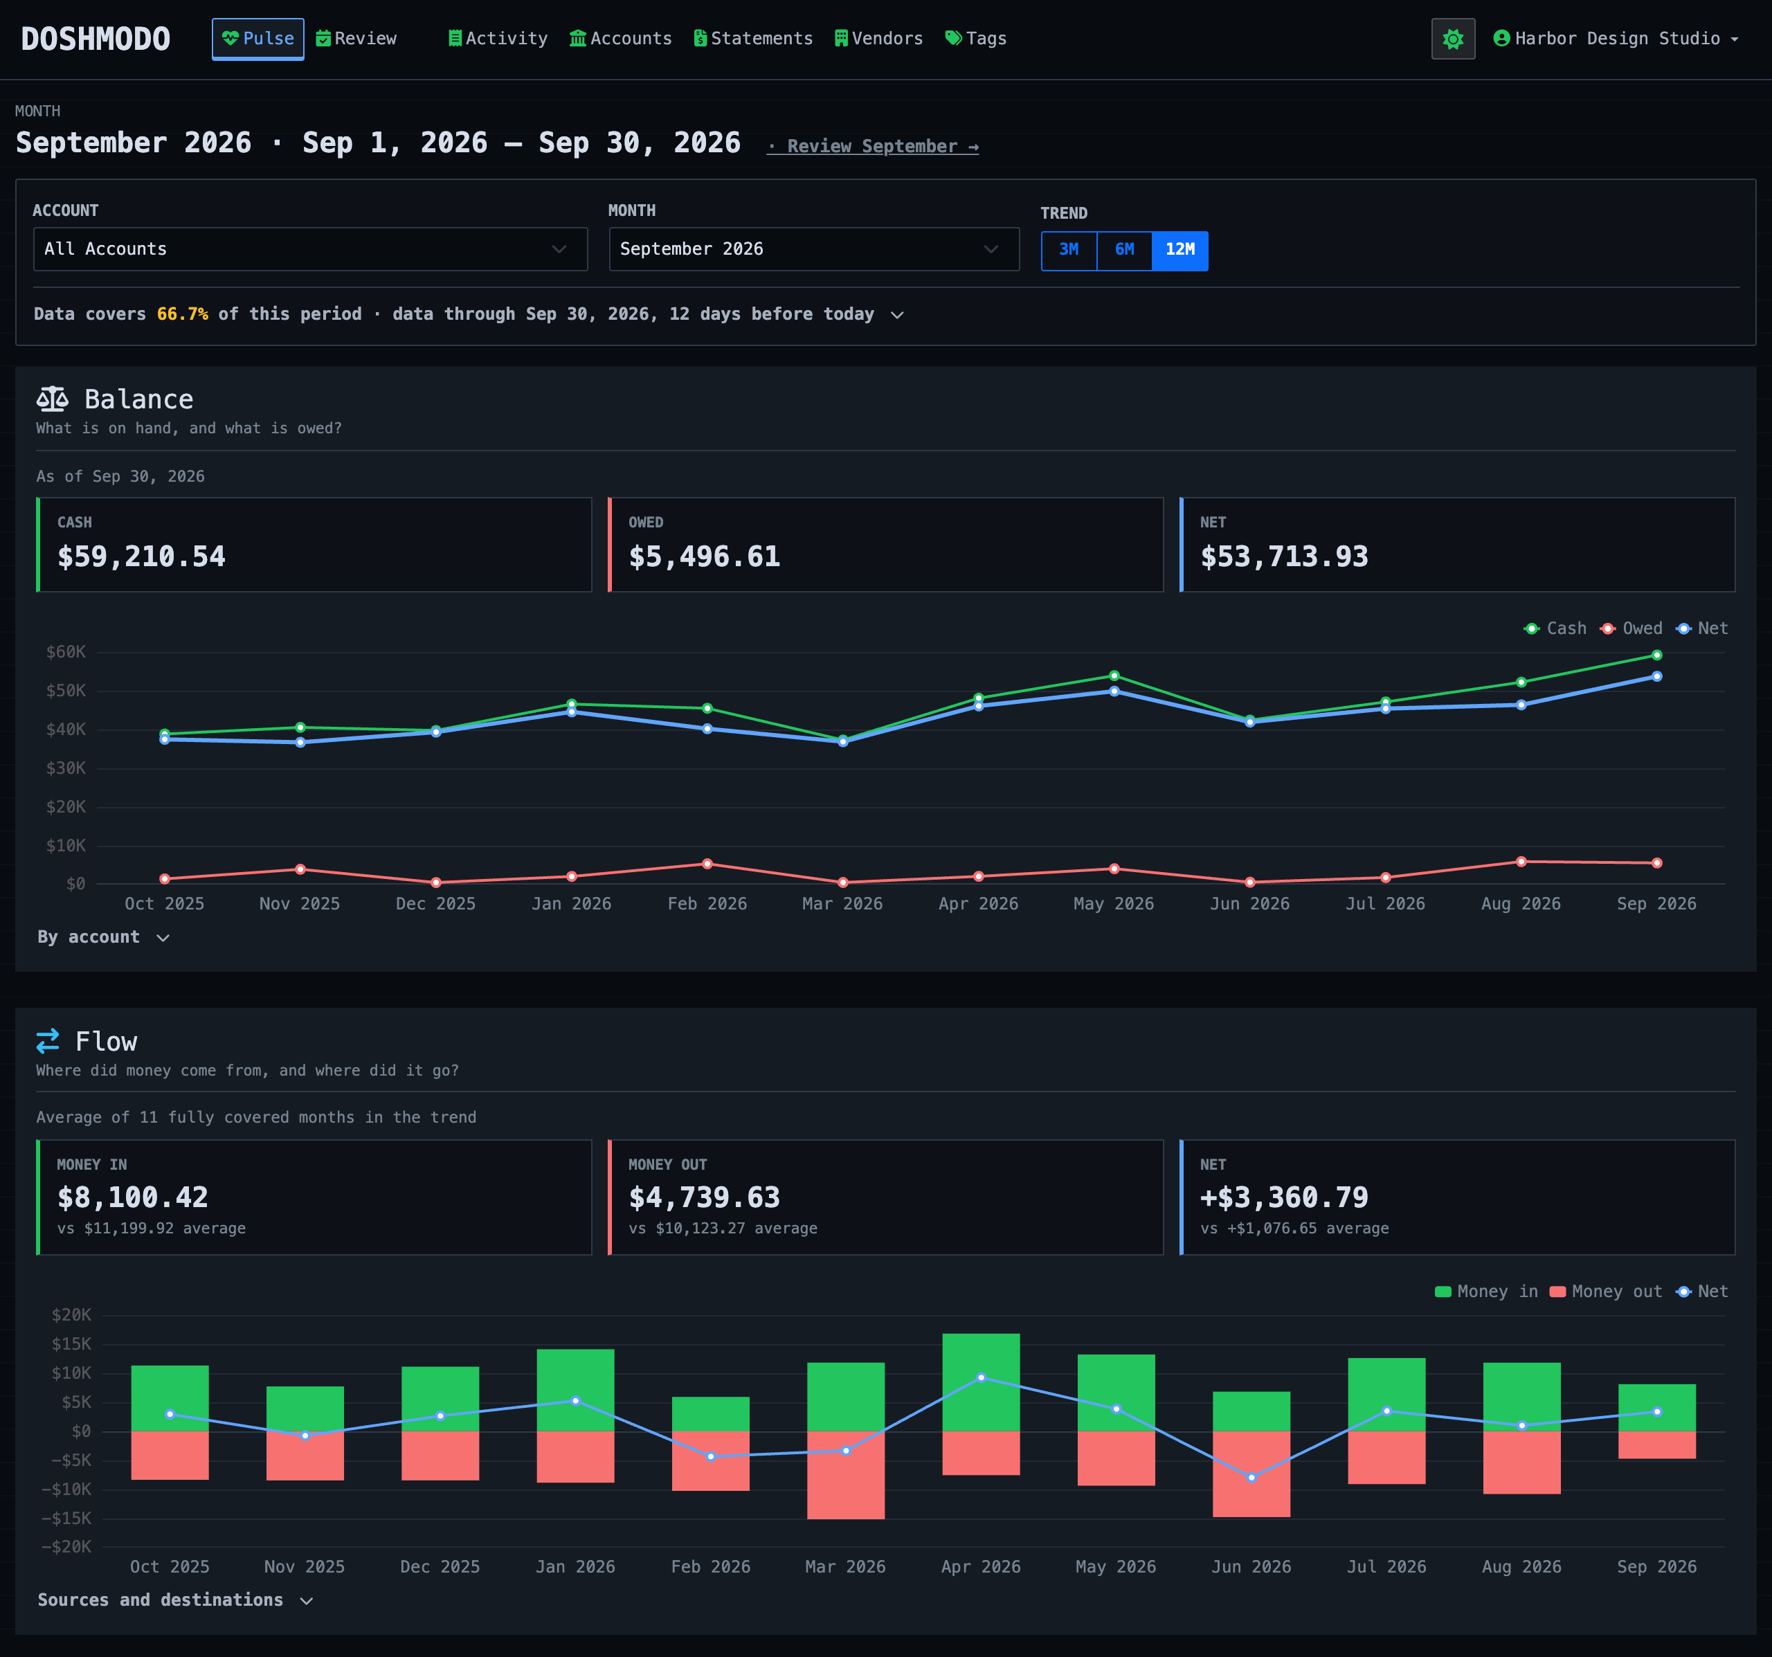Select the 12M trend range
Image resolution: width=1772 pixels, height=1657 pixels.
(x=1180, y=251)
